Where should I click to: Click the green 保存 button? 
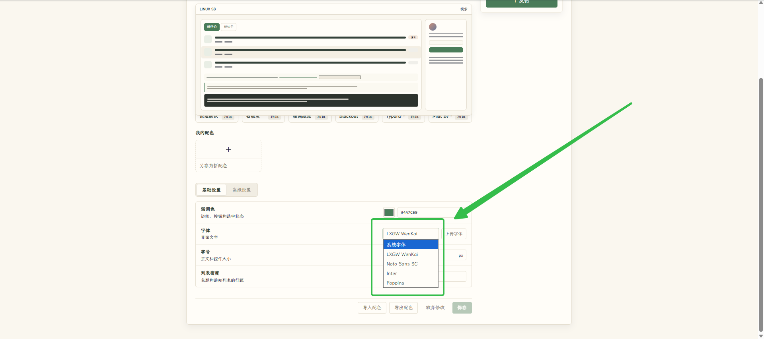coord(462,308)
